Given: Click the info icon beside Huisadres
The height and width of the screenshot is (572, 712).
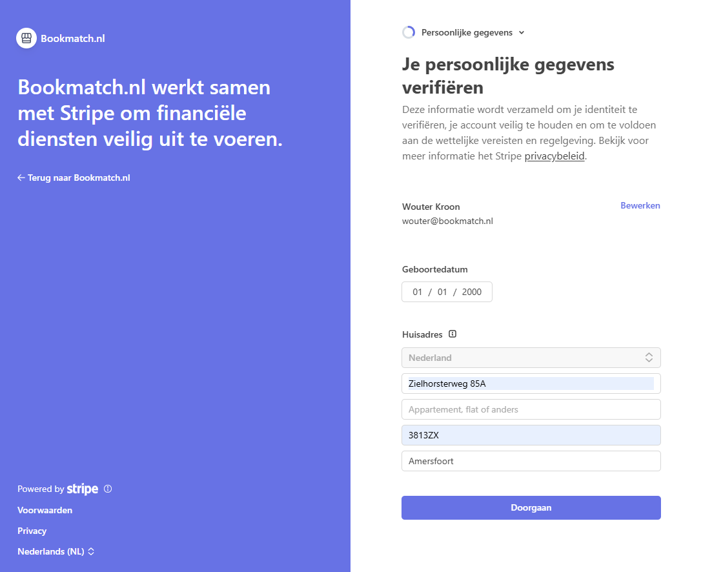Looking at the screenshot, I should pos(453,334).
